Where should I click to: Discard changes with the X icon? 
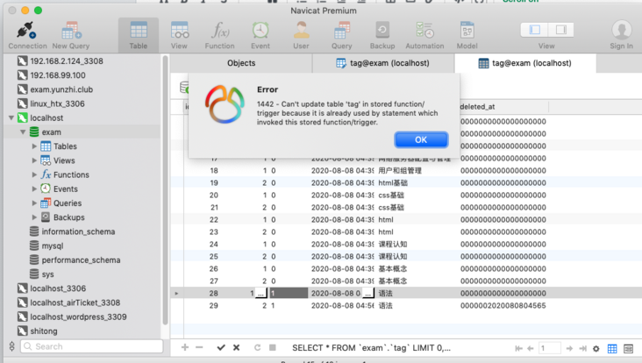click(x=236, y=347)
